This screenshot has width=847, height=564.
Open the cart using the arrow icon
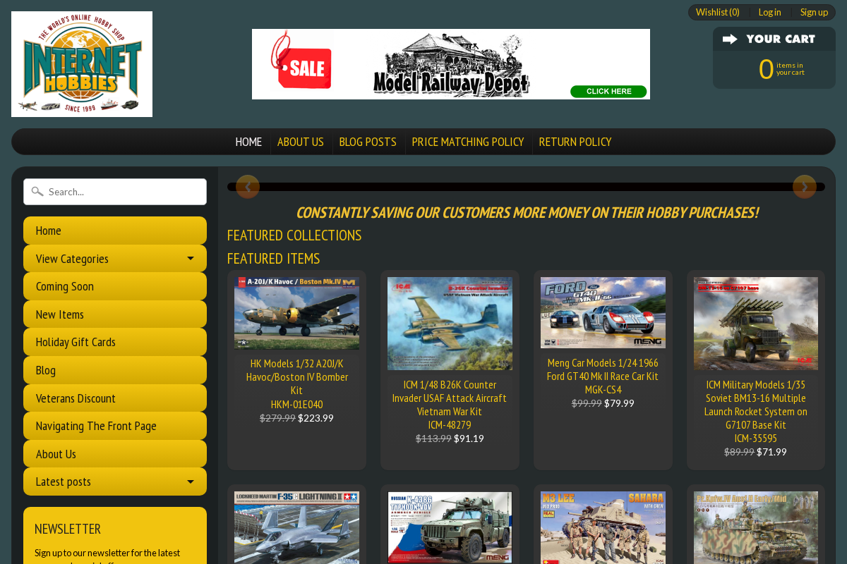pyautogui.click(x=731, y=39)
